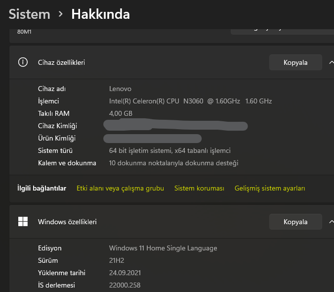The width and height of the screenshot is (334, 292).
Task: Click the OS build number 22000.258
Action: 125,285
